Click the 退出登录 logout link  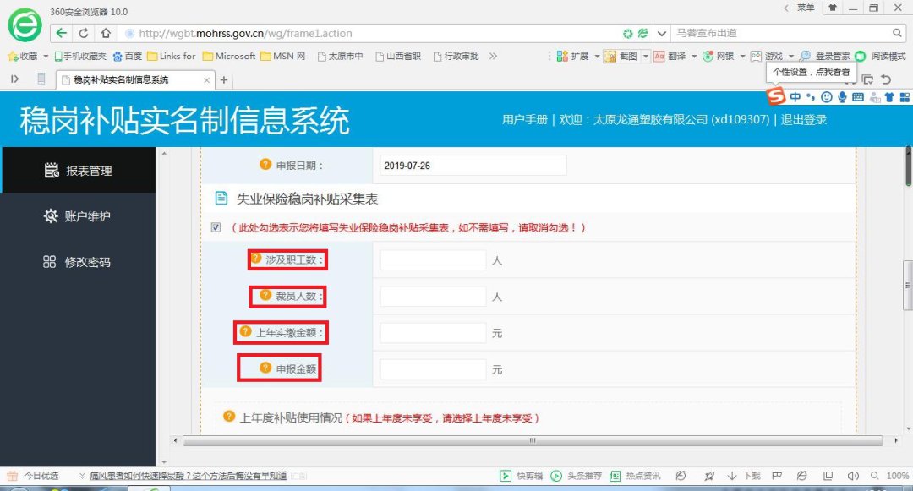click(x=803, y=120)
